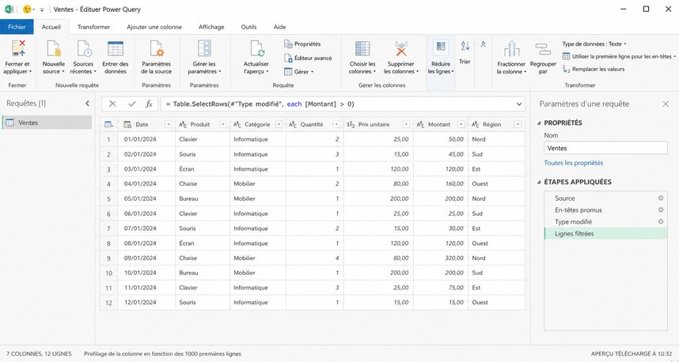Open settings gear for Type modifié step
679x362 pixels.
click(x=661, y=221)
